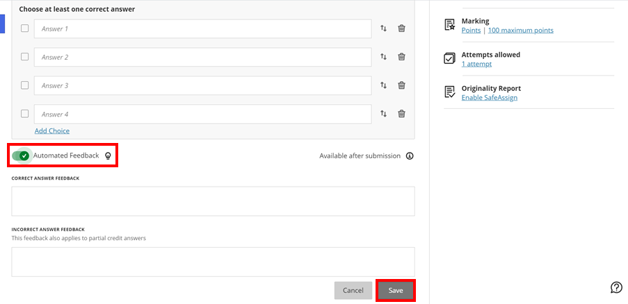Open the info icon beside Available after submission

pyautogui.click(x=410, y=155)
